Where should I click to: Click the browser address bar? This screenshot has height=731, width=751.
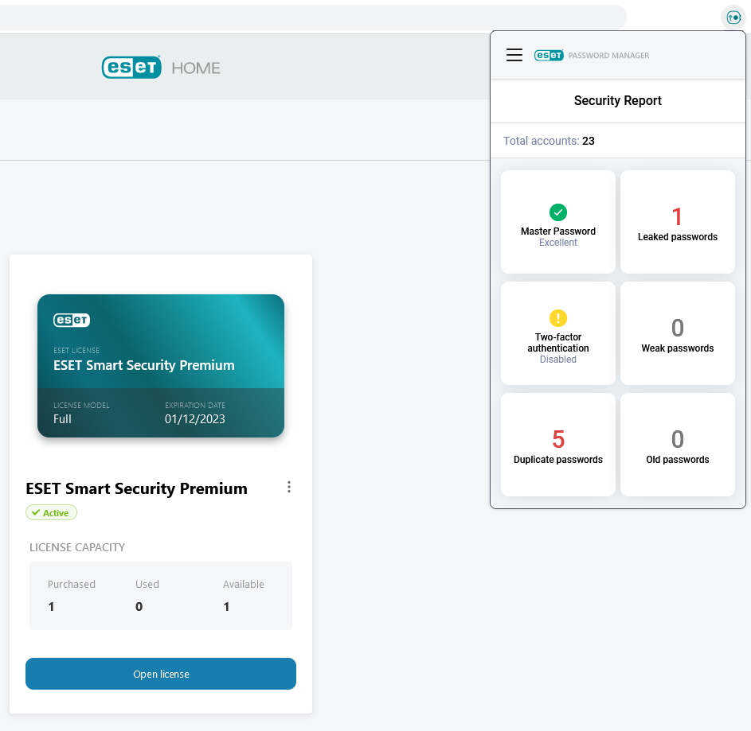[x=313, y=17]
